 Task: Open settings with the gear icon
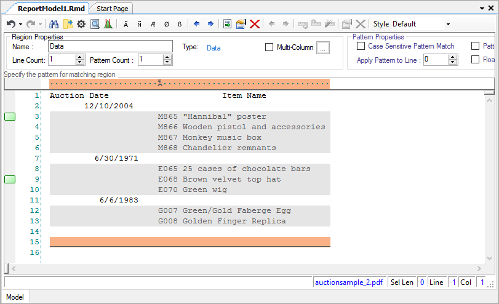[x=81, y=24]
